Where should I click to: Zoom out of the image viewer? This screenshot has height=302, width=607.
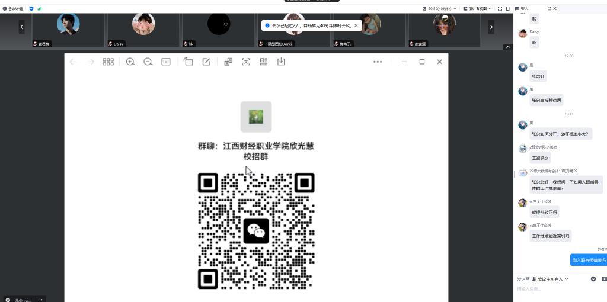(148, 62)
